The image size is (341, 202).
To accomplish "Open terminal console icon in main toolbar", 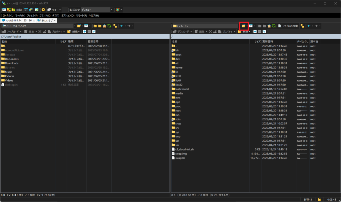I will 26,10.
